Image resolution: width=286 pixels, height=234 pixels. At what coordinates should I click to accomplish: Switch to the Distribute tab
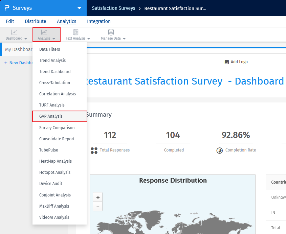[36, 21]
